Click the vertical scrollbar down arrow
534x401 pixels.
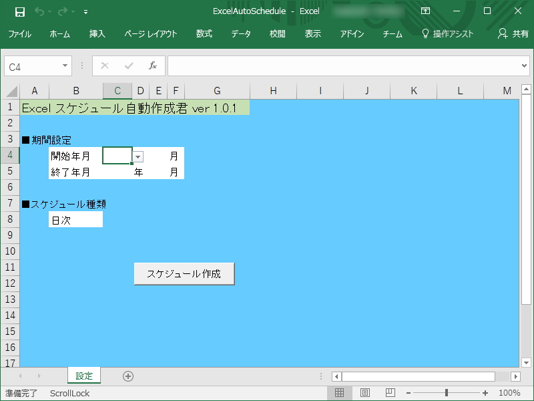[526, 363]
